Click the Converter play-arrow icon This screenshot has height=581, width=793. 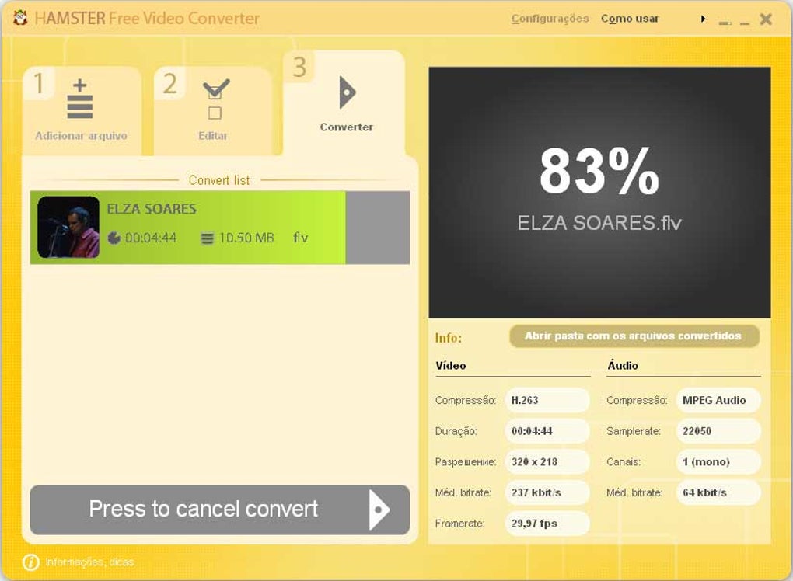(347, 92)
